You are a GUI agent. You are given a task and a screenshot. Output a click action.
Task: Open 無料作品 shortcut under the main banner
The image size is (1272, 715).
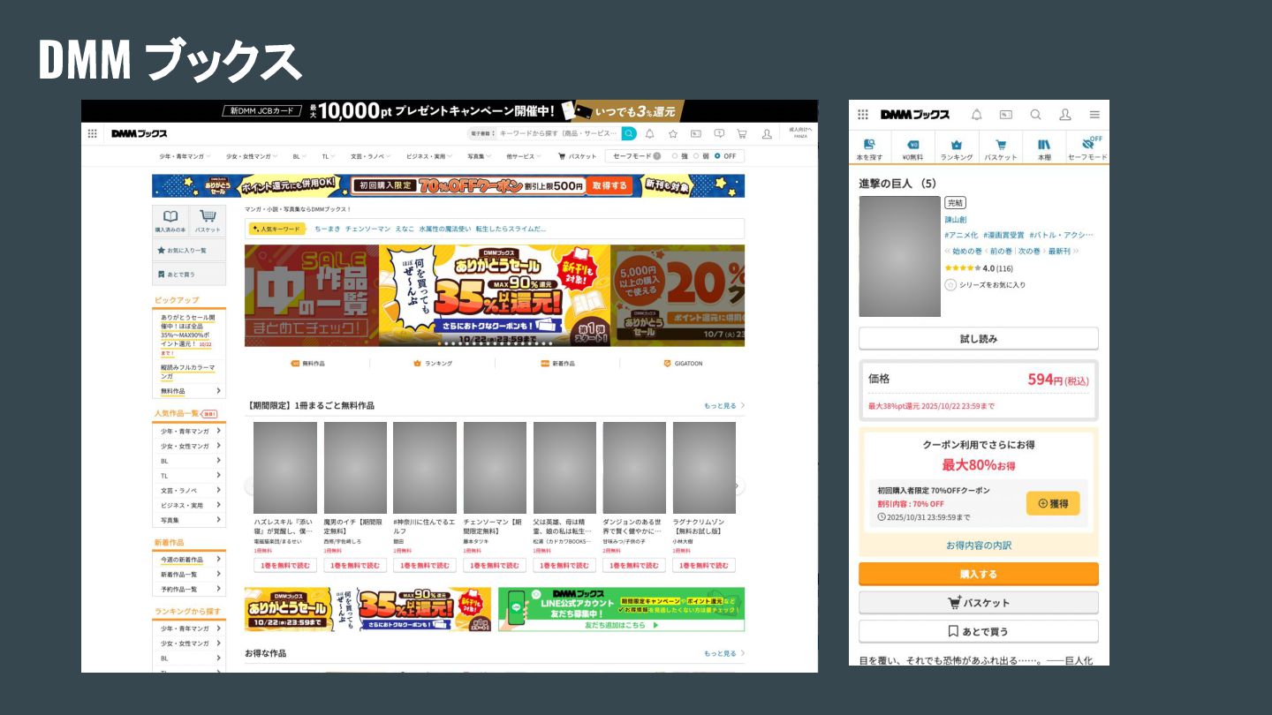(x=307, y=363)
